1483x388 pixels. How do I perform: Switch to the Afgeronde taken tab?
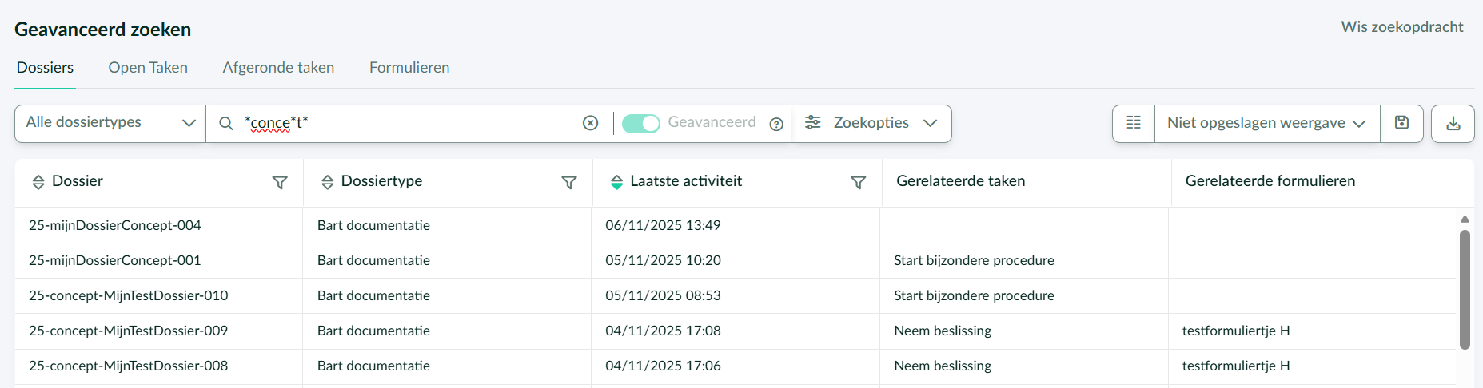point(278,68)
